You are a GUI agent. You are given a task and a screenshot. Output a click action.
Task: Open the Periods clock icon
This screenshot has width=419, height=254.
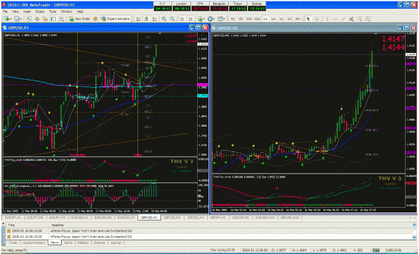[211, 19]
